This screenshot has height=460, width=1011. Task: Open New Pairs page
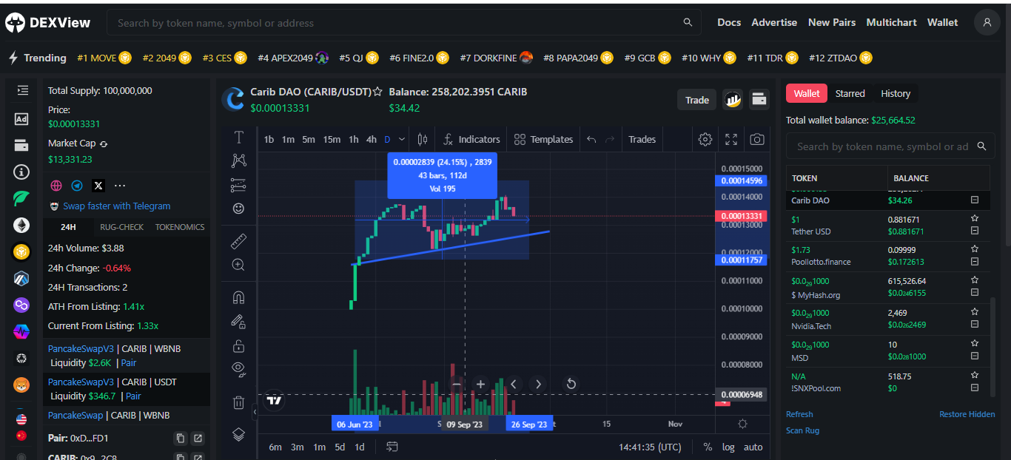[832, 22]
